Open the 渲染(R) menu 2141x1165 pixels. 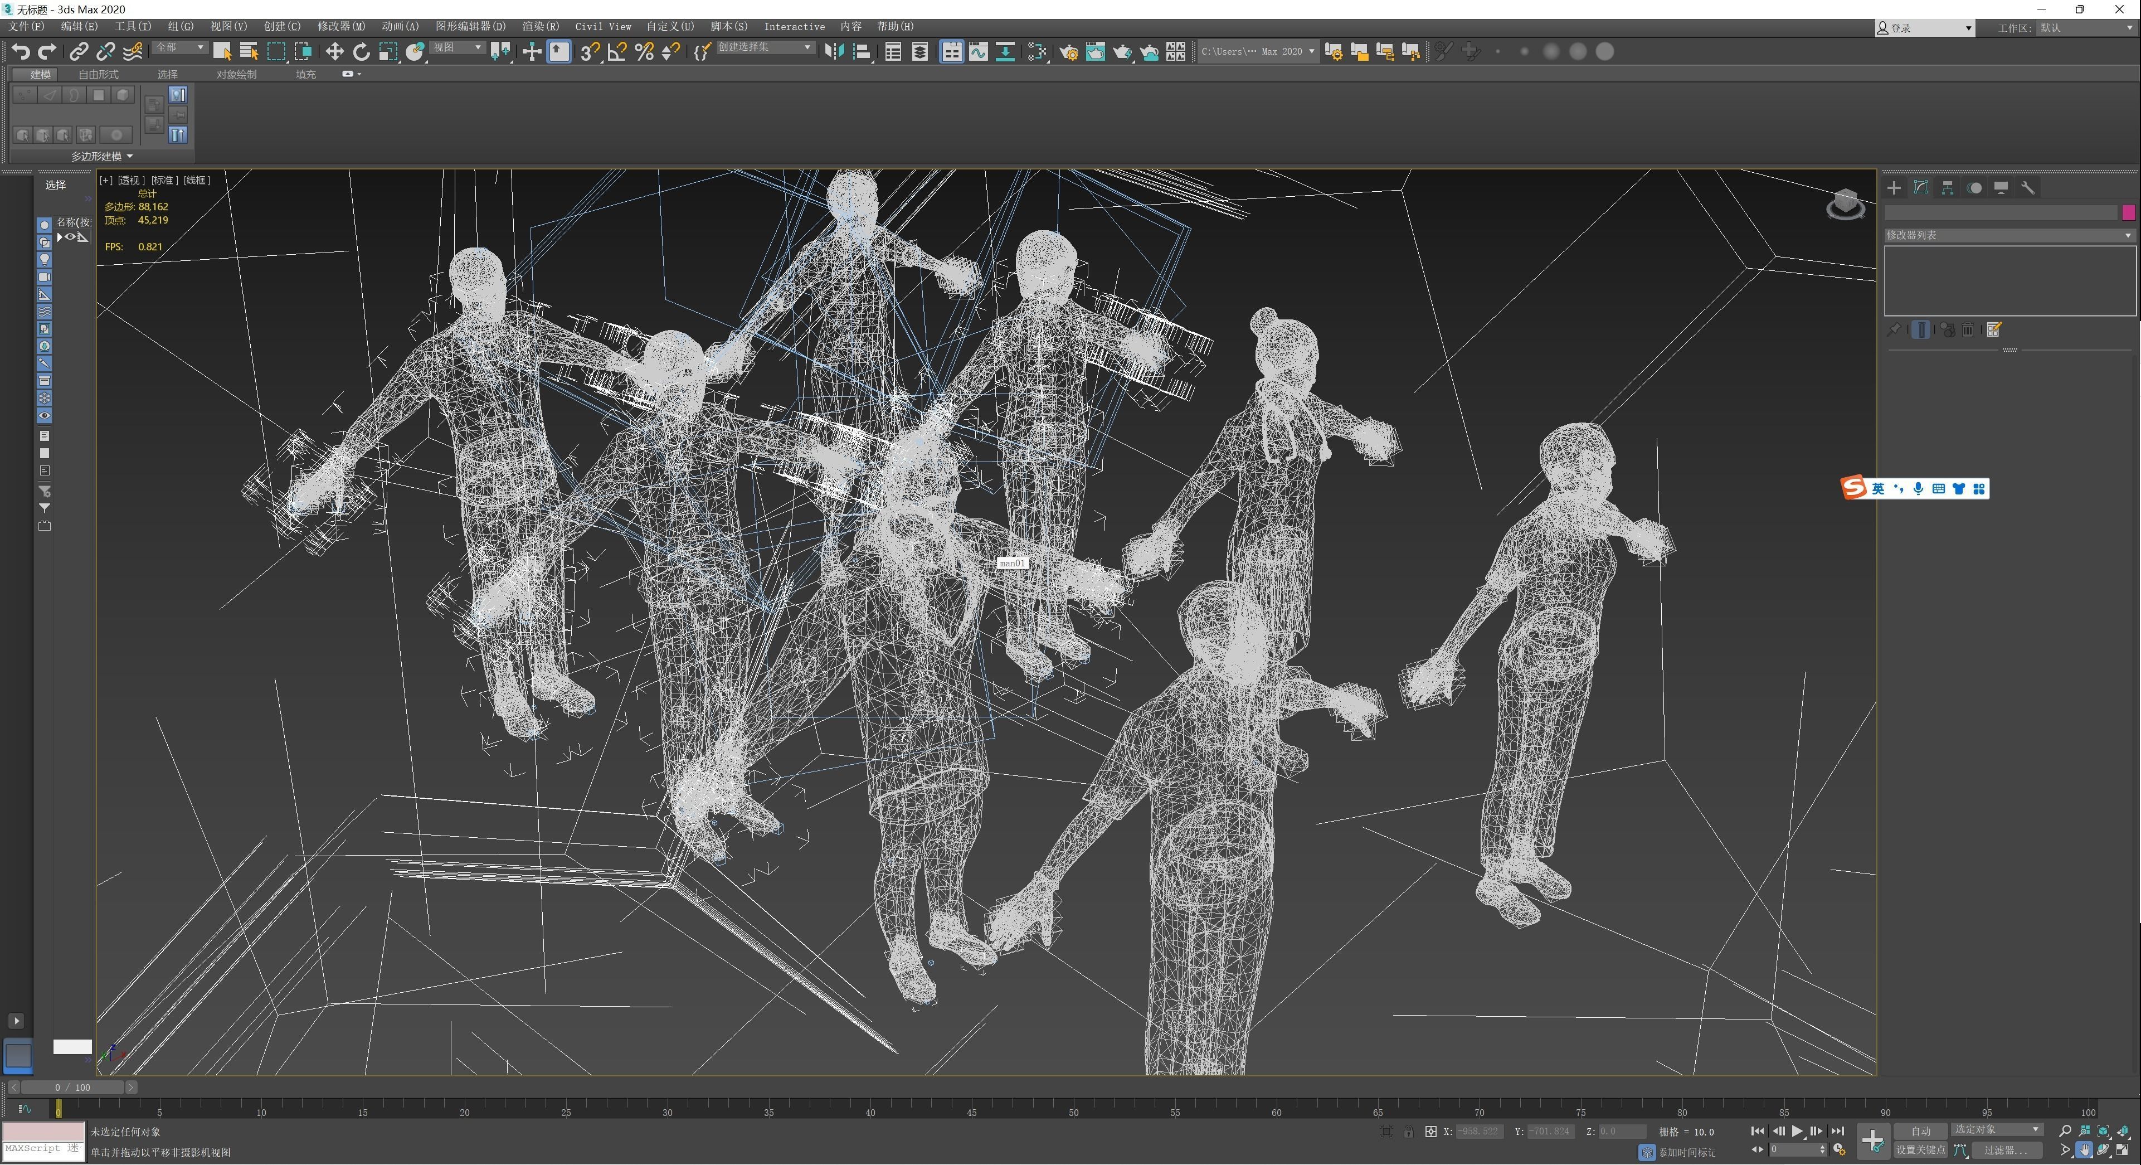(x=539, y=27)
